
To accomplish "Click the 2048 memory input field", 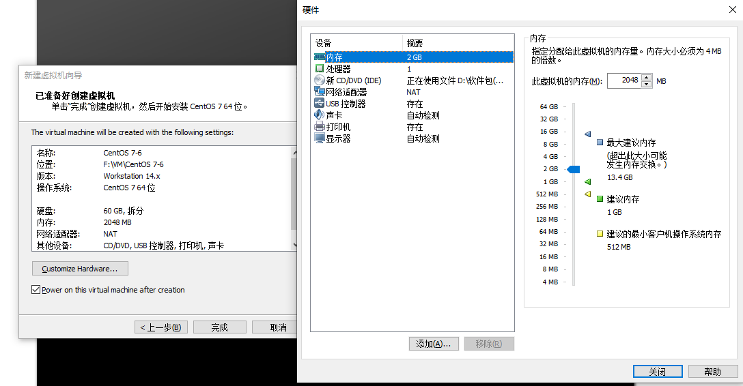I will coord(625,80).
